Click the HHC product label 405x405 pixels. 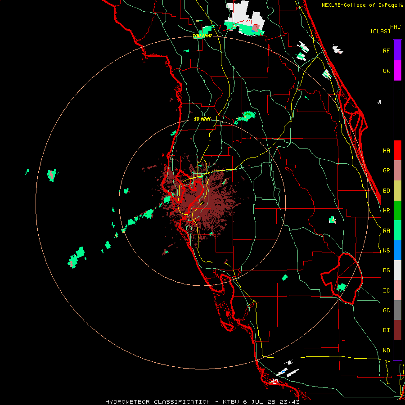(x=396, y=27)
